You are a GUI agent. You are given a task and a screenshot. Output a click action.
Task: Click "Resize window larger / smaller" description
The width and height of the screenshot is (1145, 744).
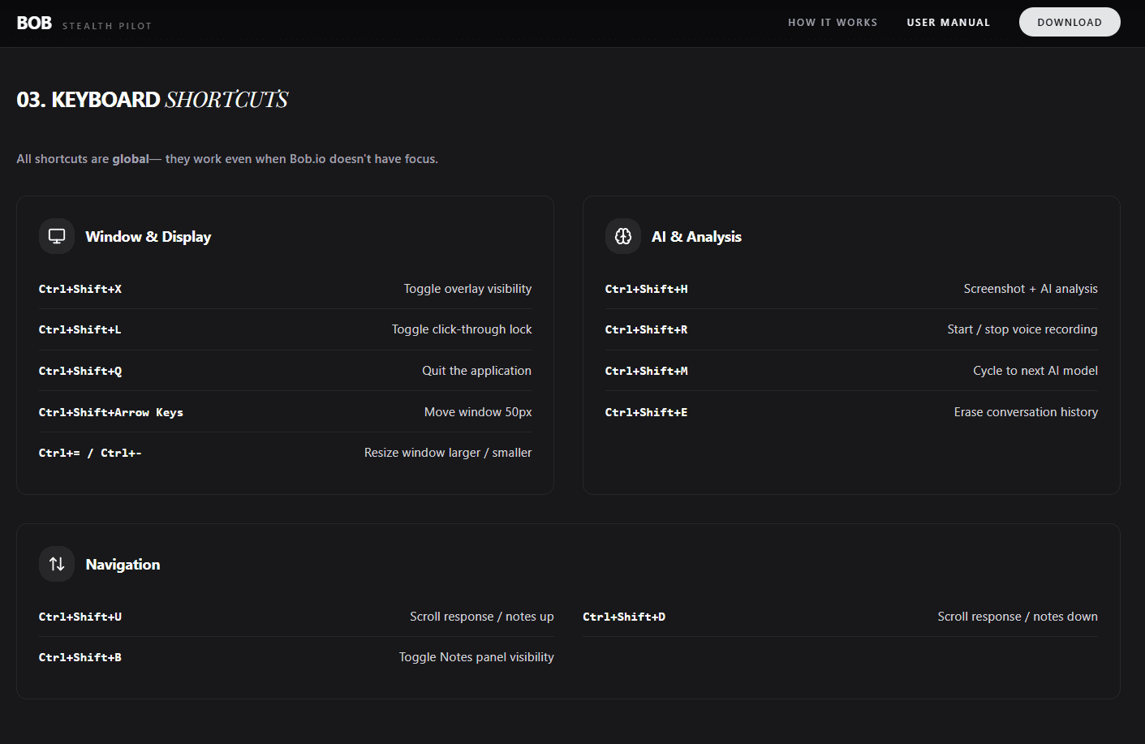pyautogui.click(x=448, y=453)
